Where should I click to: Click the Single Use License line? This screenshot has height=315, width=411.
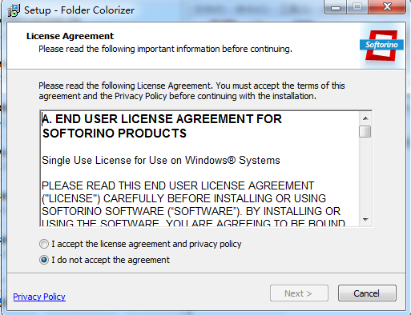click(x=161, y=161)
